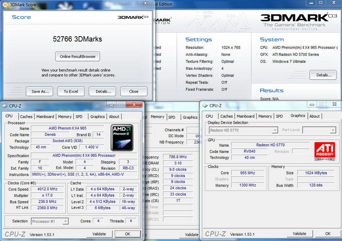
Task: Click the Bus Speed value 236.0 MHz
Action: pyautogui.click(x=47, y=202)
